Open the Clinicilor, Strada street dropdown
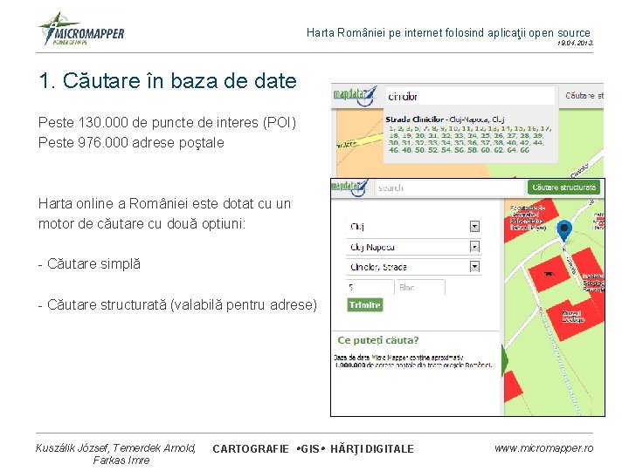629x471 pixels. pos(474,267)
